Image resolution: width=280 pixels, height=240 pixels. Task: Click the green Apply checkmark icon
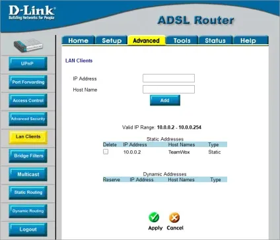click(x=154, y=218)
